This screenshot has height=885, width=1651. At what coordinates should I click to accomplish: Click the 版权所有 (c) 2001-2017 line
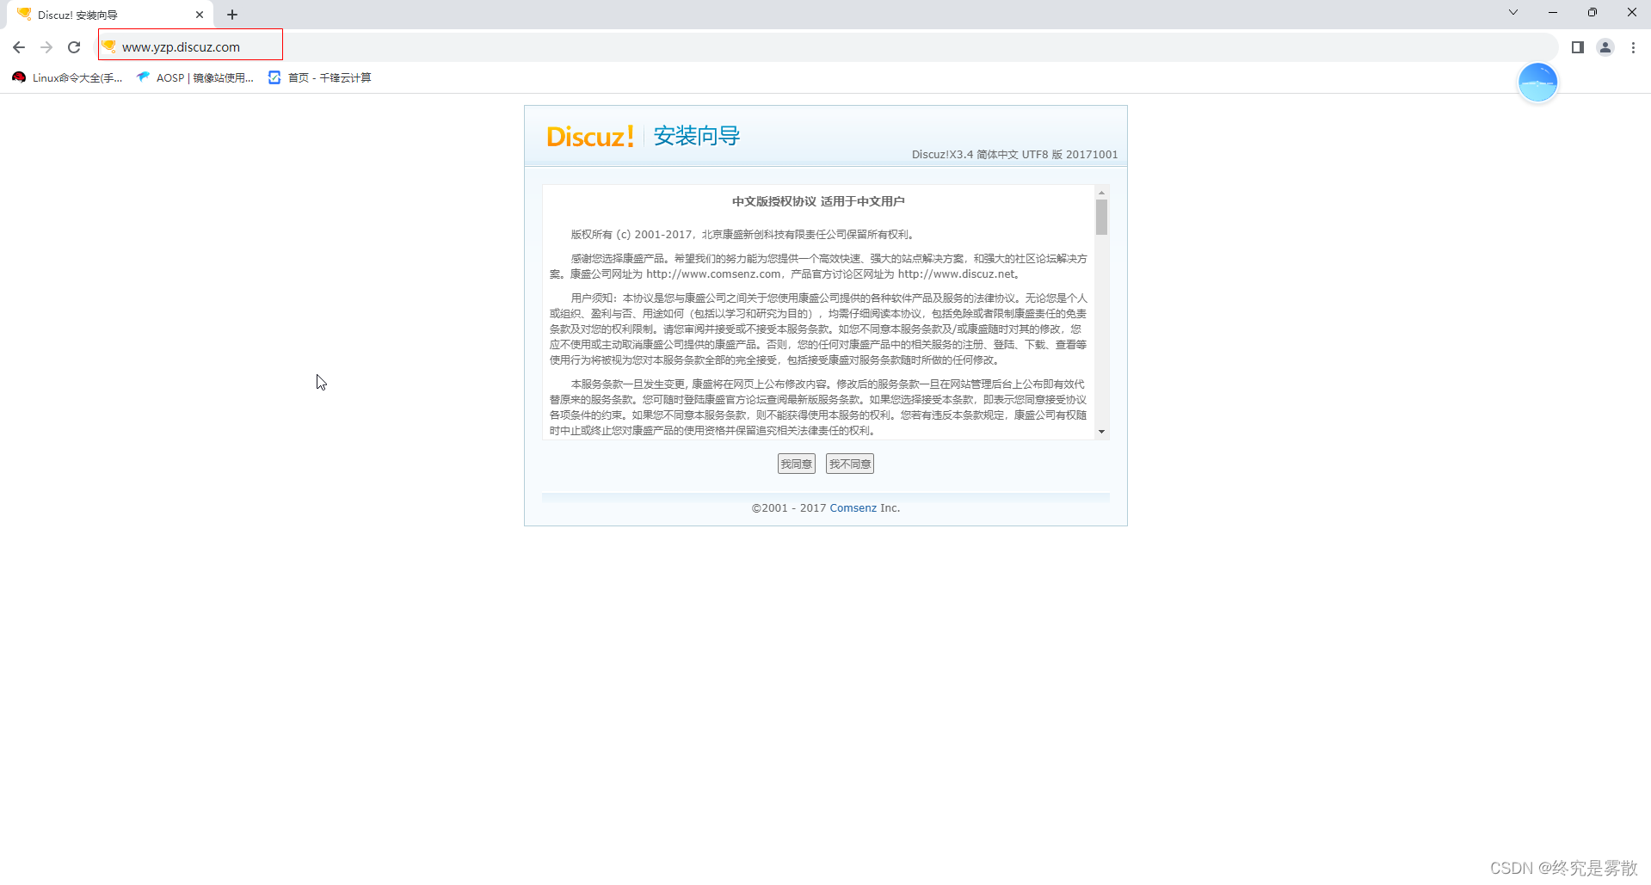click(x=743, y=235)
